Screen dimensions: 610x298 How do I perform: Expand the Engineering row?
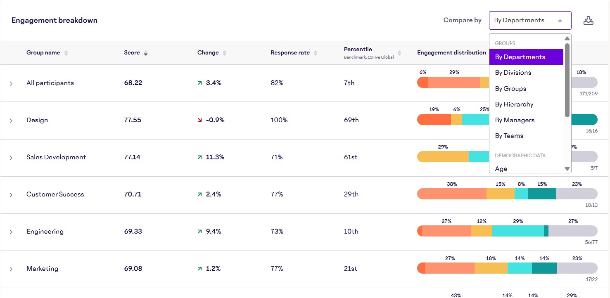[x=11, y=232]
